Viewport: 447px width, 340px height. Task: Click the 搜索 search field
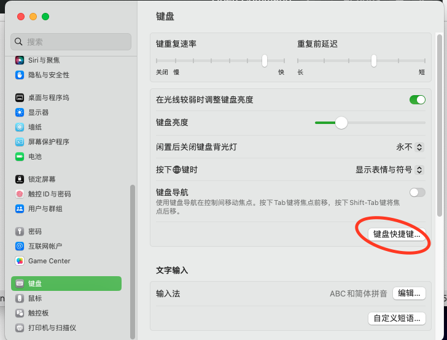pyautogui.click(x=71, y=42)
